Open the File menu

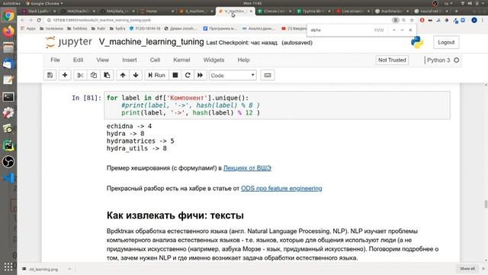(x=55, y=60)
